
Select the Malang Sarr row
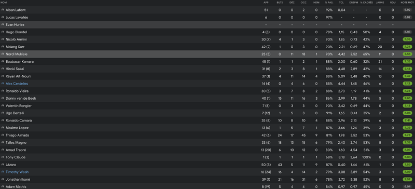coord(208,47)
